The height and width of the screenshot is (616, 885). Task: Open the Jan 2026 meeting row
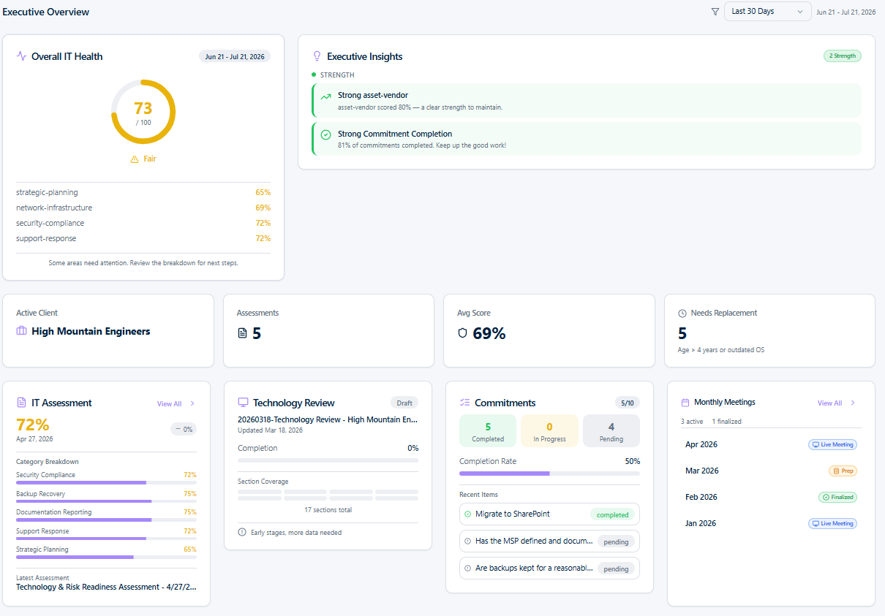771,523
